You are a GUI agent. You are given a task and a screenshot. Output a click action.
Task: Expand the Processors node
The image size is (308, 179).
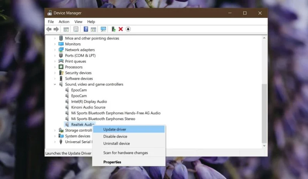(x=55, y=67)
